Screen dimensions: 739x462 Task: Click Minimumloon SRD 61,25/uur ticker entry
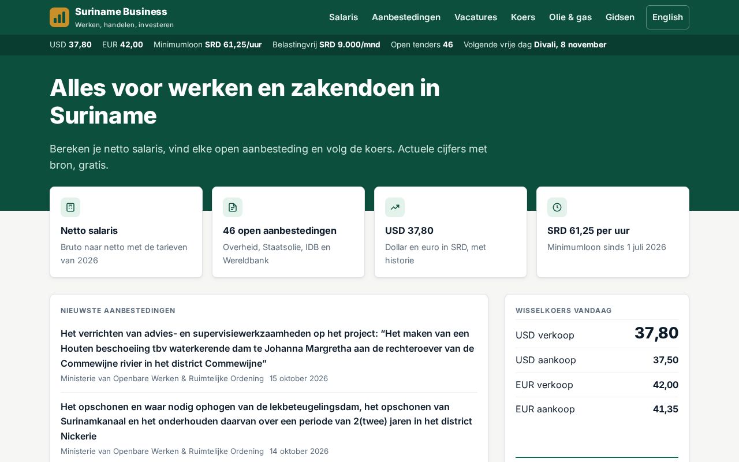(x=208, y=44)
